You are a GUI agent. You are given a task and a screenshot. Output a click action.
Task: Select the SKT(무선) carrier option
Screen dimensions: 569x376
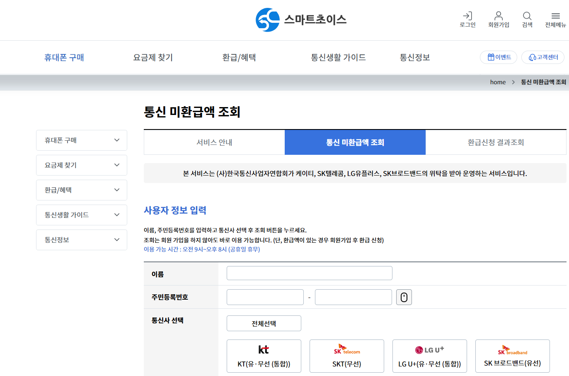tap(347, 356)
